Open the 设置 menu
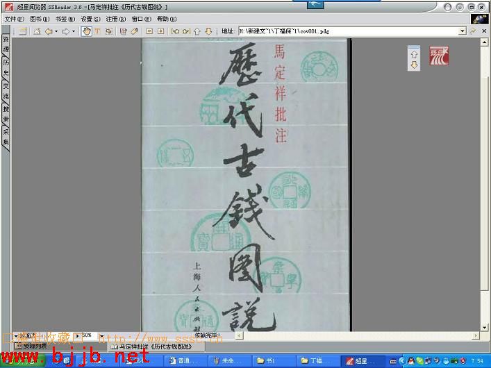This screenshot has height=368, width=491. click(90, 19)
